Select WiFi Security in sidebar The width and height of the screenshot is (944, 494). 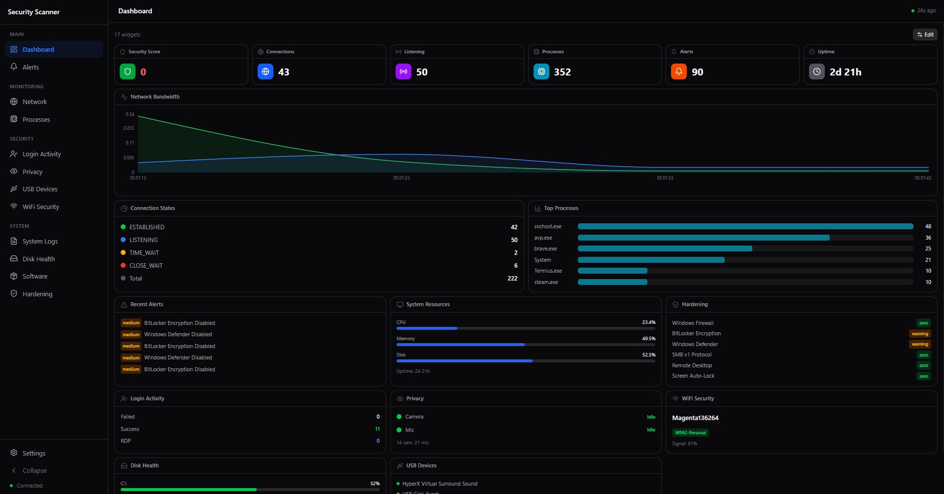[x=40, y=207]
